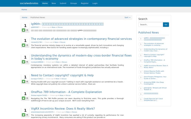Open the Login page
Image resolution: width=191 pixels, height=119 pixels.
click(95, 3)
